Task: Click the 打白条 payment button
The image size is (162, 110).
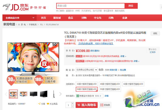Action: click(x=105, y=105)
